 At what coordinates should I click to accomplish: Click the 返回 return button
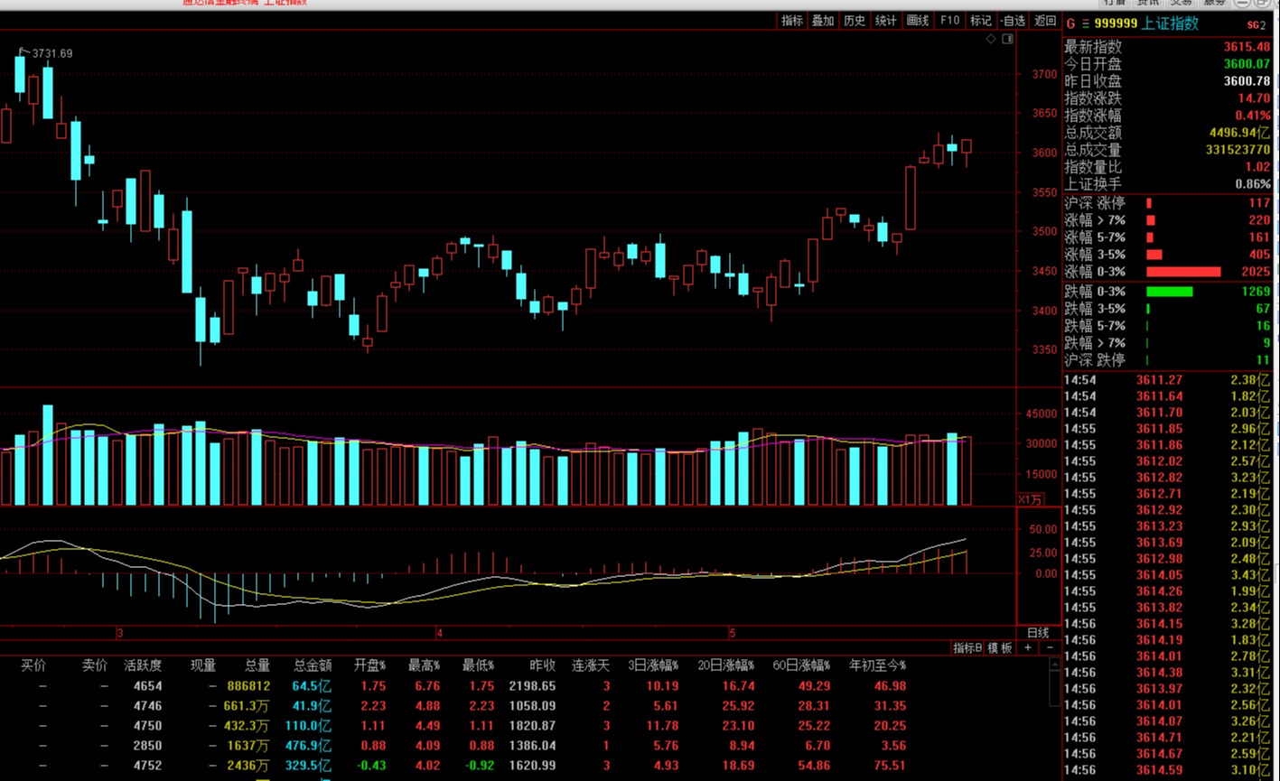1045,21
